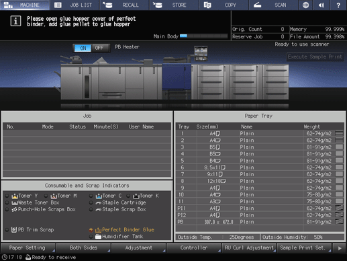The image size is (347, 261).
Task: Click the Toner Y cartridge icon
Action: (x=15, y=196)
